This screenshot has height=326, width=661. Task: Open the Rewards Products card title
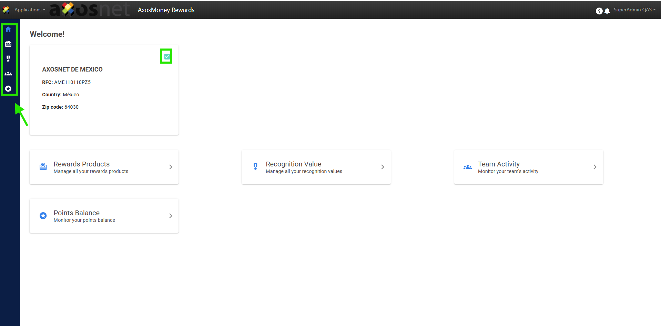pyautogui.click(x=81, y=164)
